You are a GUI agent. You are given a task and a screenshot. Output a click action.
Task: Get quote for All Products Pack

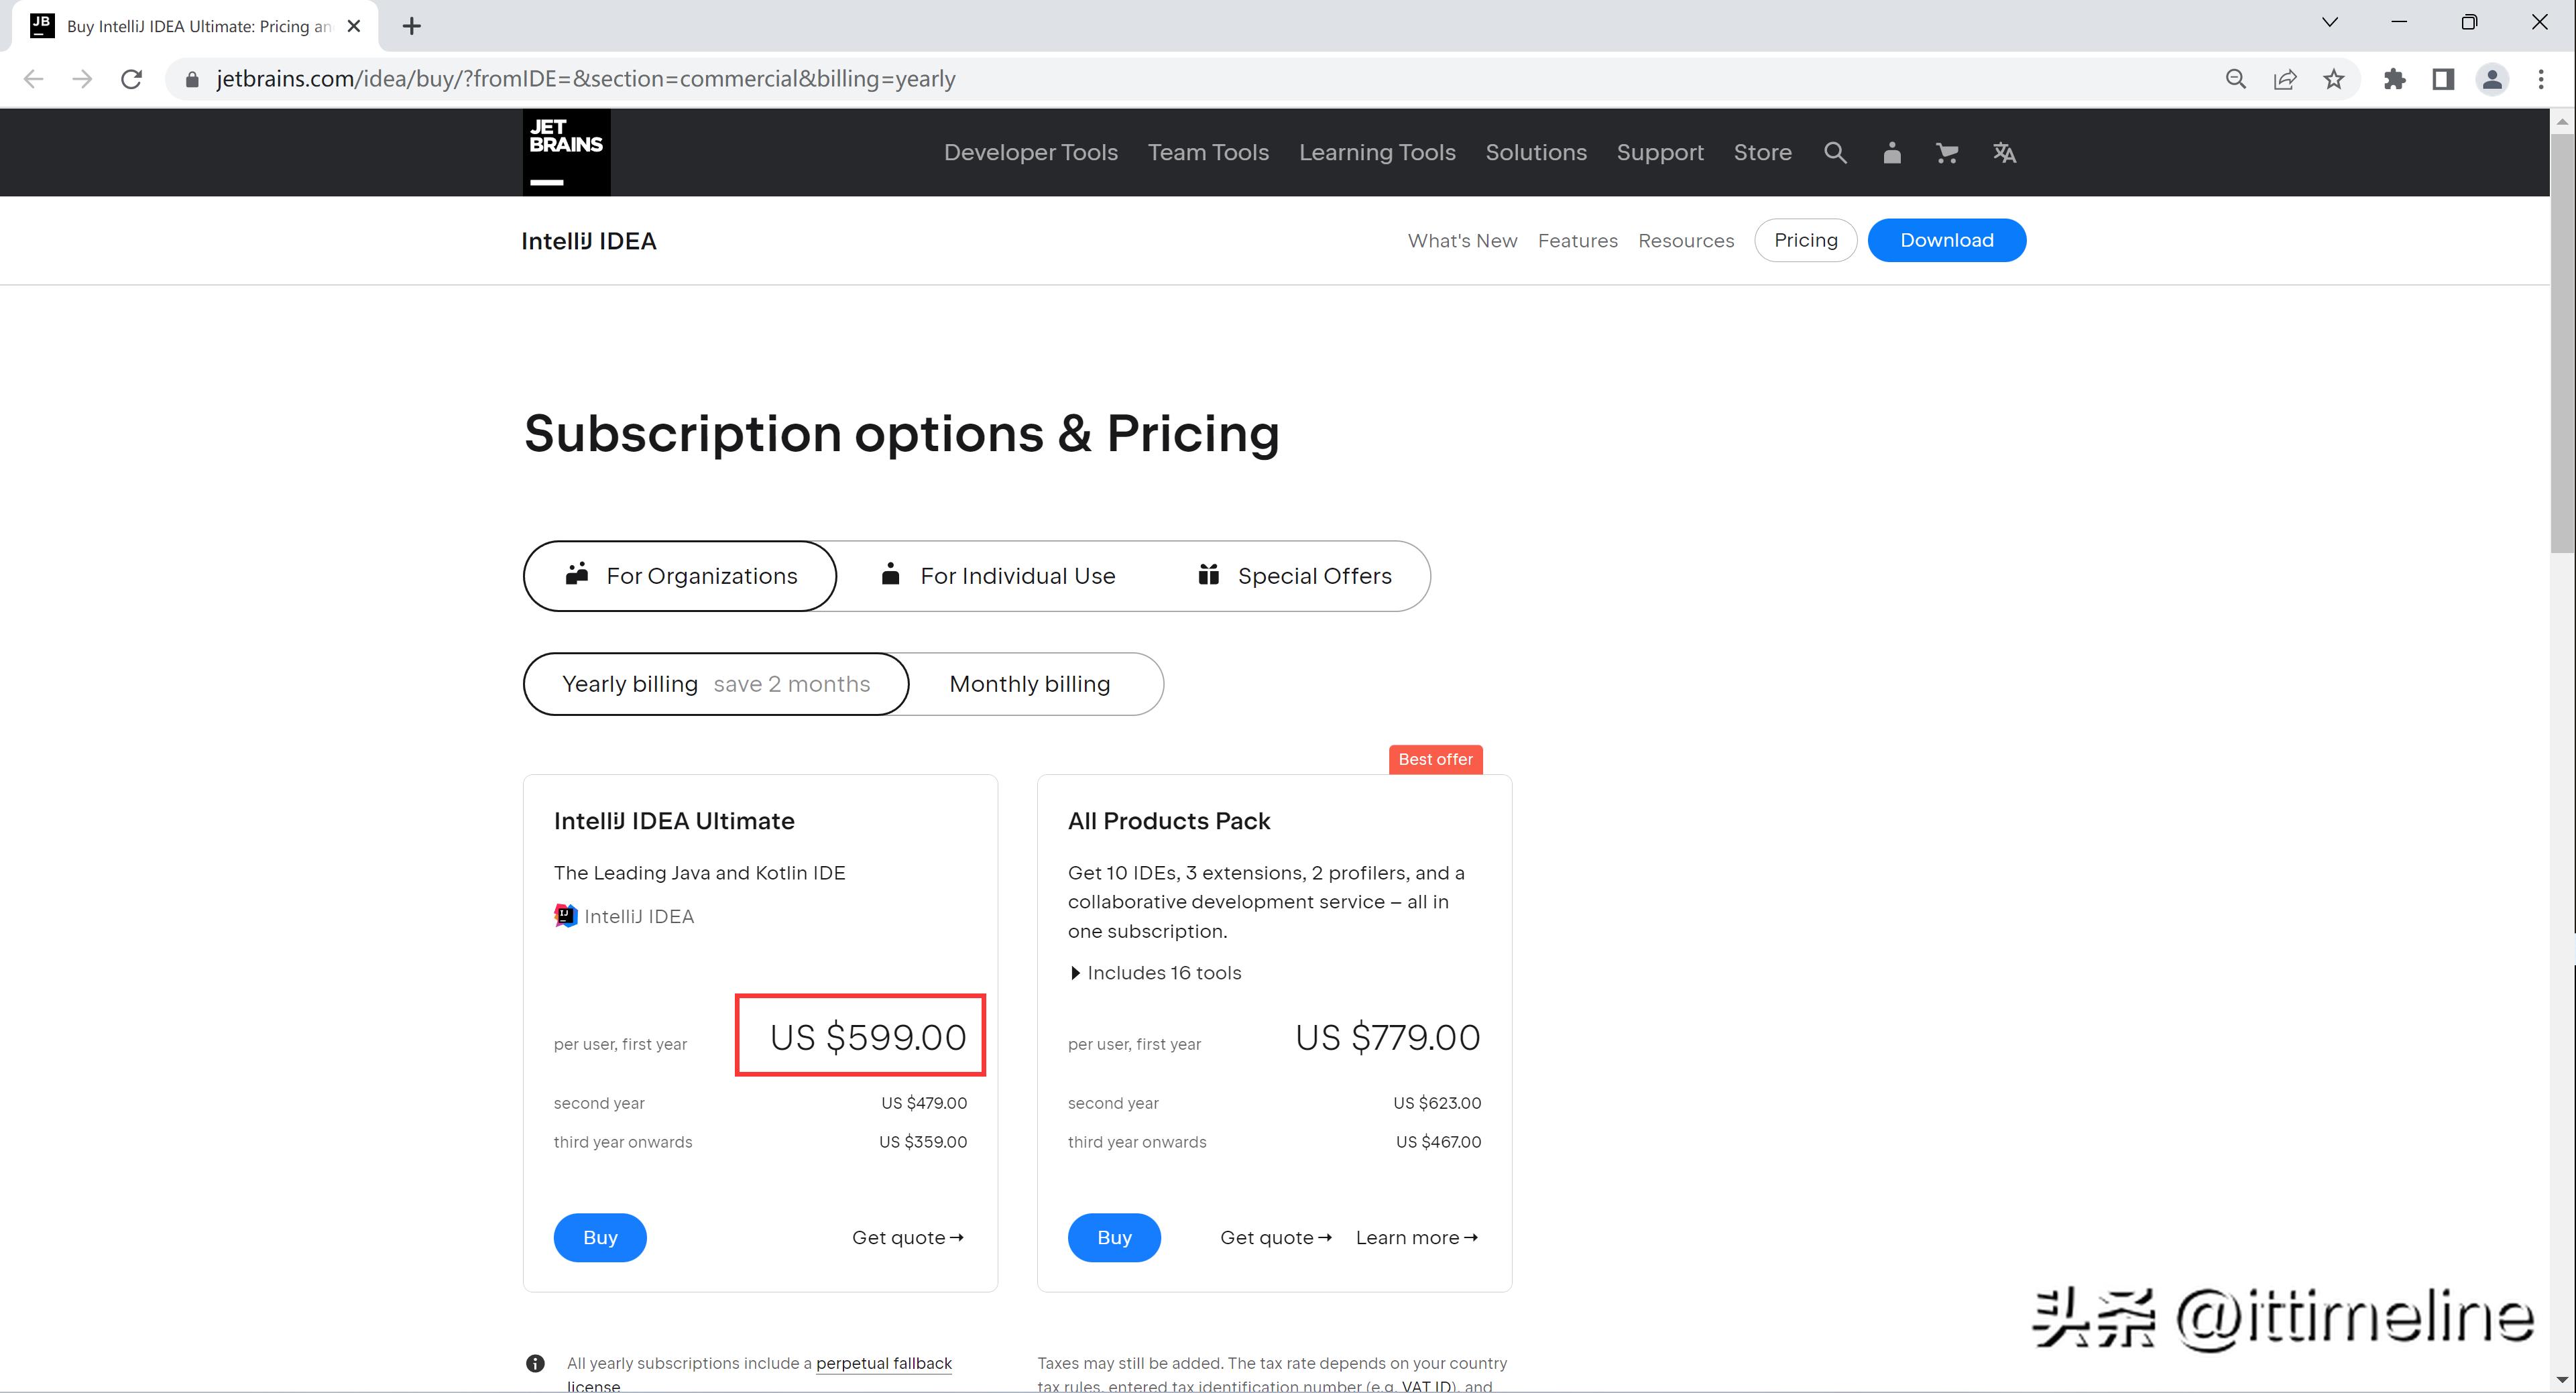coord(1276,1238)
